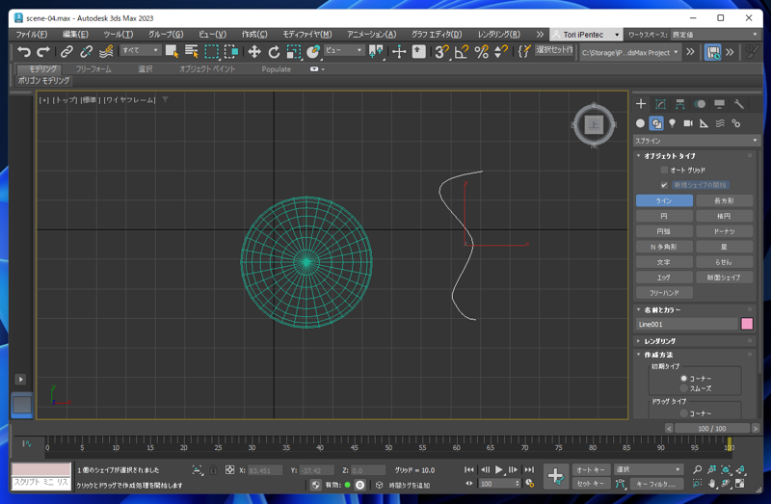Screen dimensions: 771x504
Task: Toggle the Angle Snap icon
Action: (462, 52)
